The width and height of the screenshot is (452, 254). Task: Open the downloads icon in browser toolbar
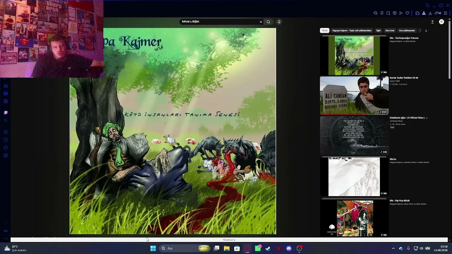(430, 13)
